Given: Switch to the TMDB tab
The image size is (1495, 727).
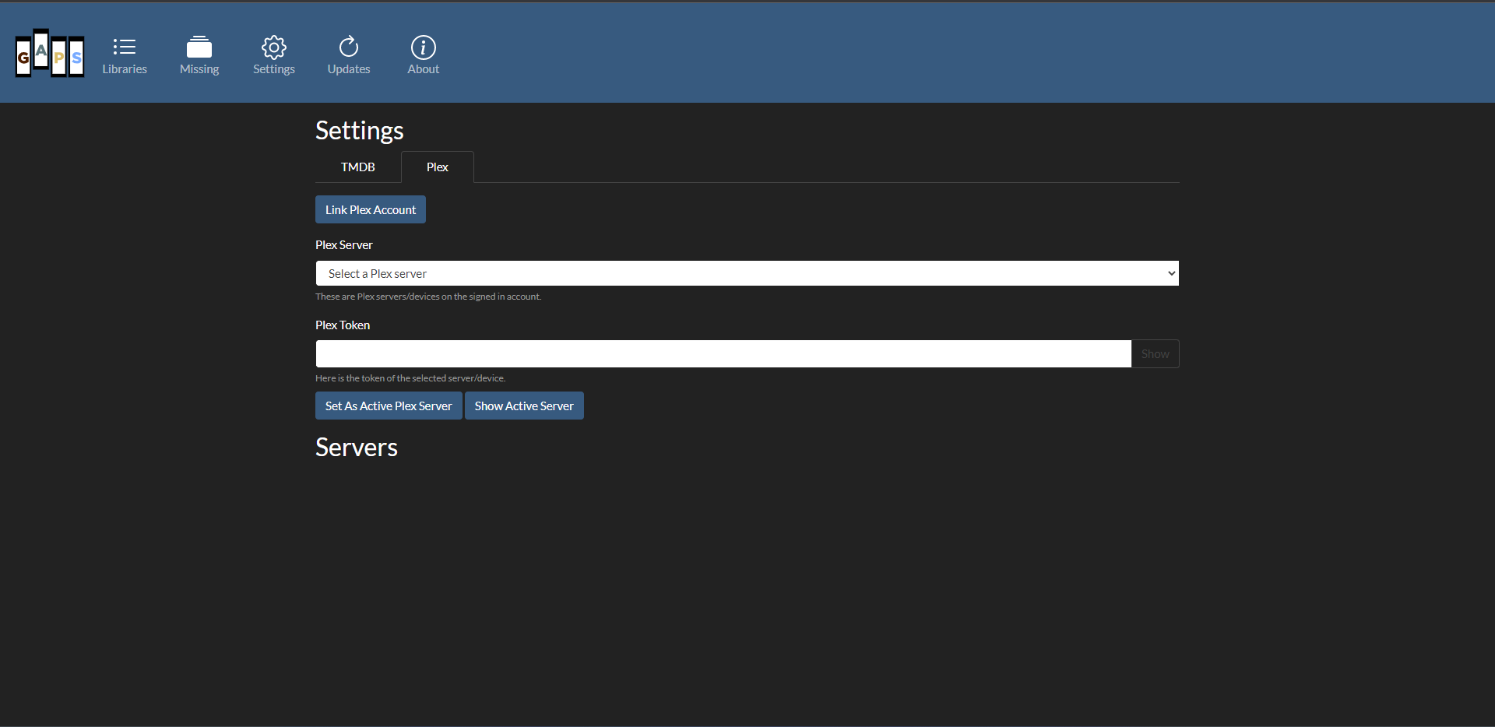Looking at the screenshot, I should (357, 166).
